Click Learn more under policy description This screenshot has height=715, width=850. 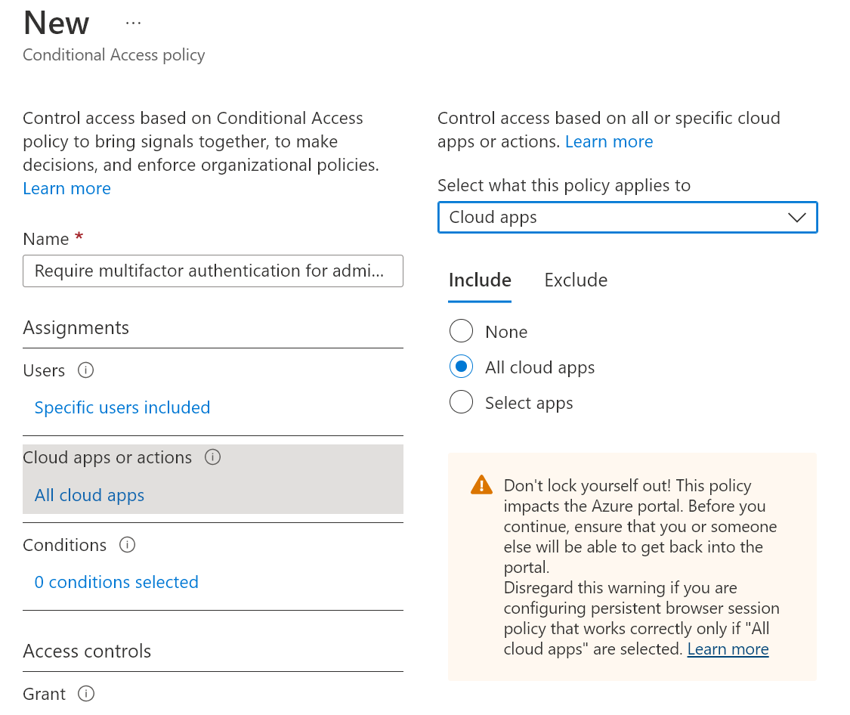click(x=66, y=188)
